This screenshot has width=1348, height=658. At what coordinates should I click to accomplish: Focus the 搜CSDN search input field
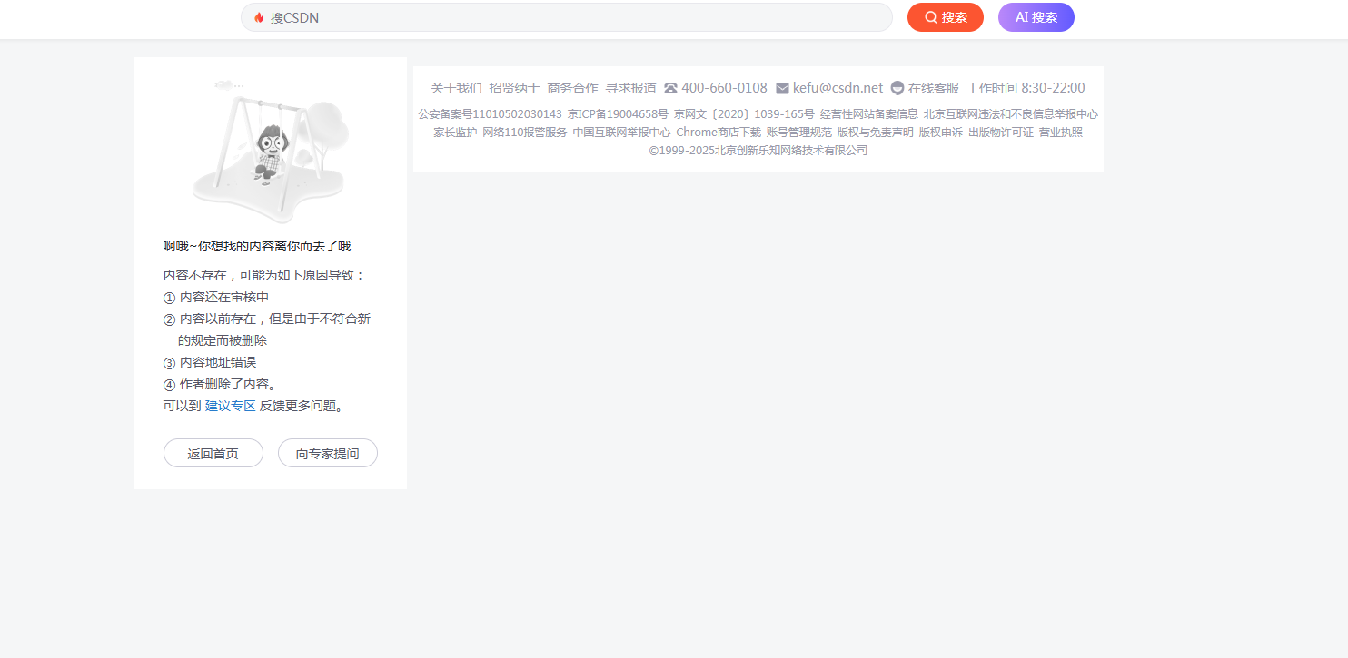[567, 17]
